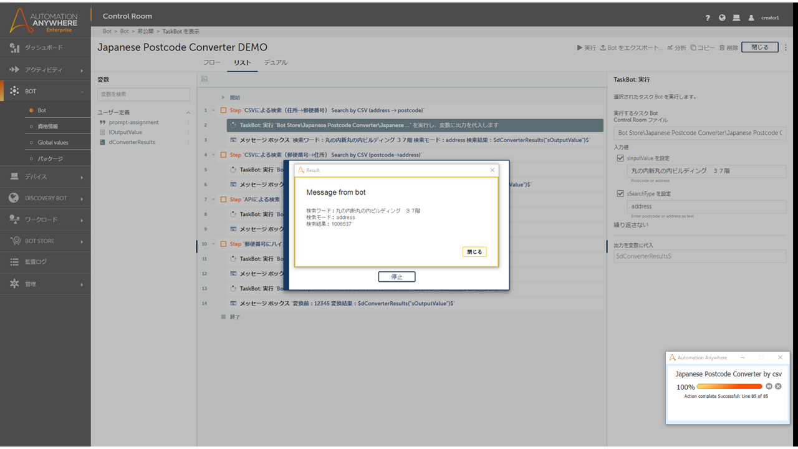Open the 資格情報 credentials submenu item

click(x=48, y=127)
